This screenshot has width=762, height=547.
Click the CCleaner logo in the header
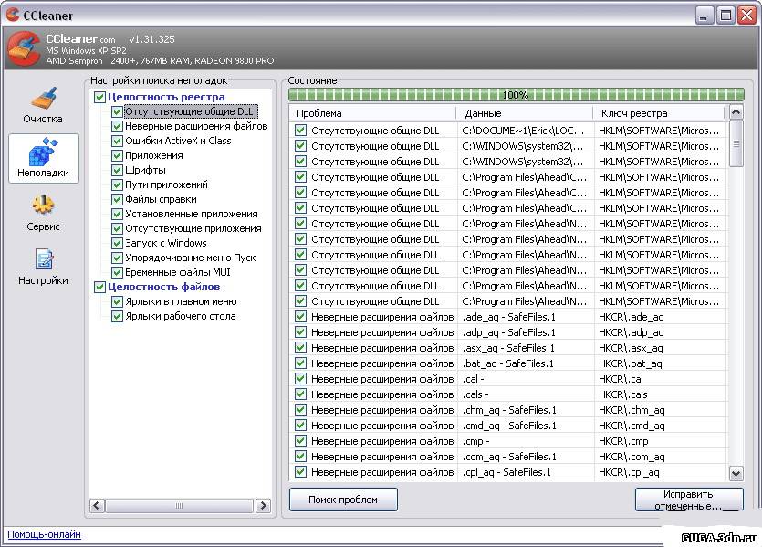tap(24, 49)
